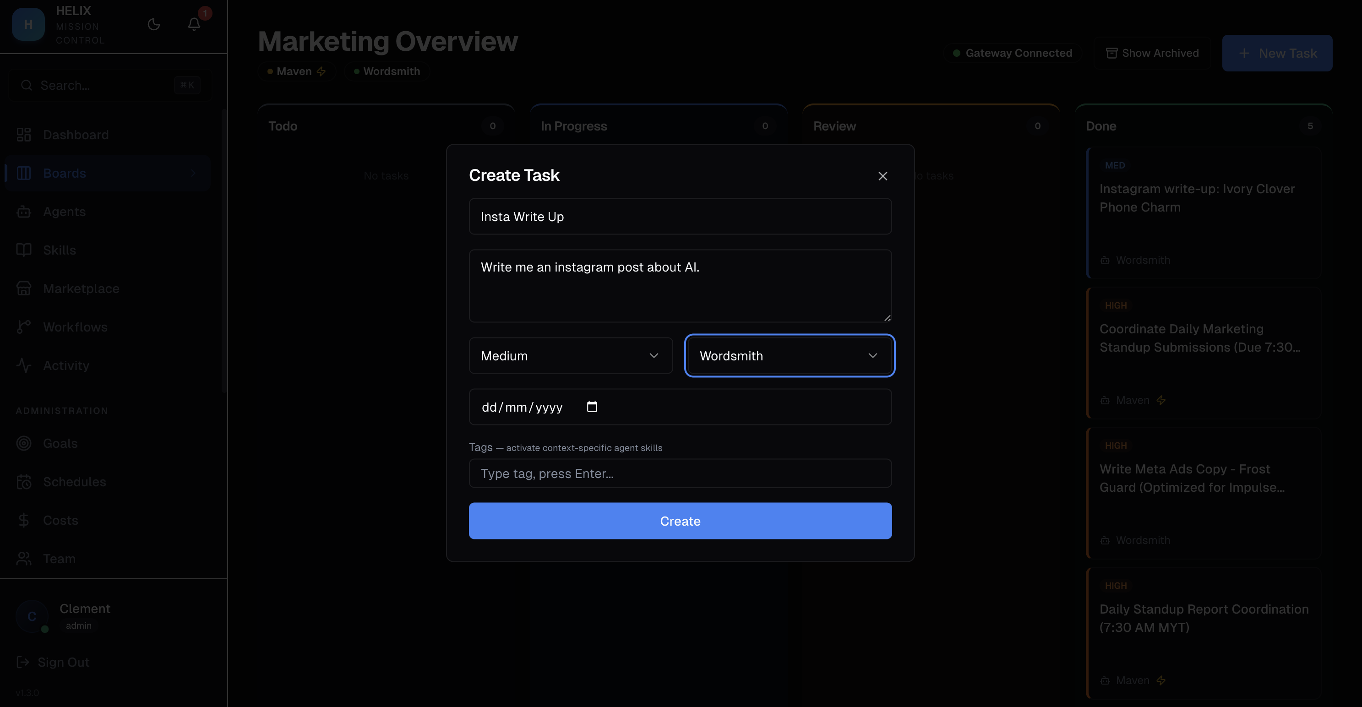Open Instagram write-up Ivory Clover card
This screenshot has width=1362, height=707.
(1204, 212)
